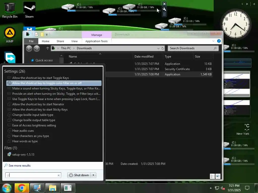Select toggle color filter shortcut setting

(54, 83)
